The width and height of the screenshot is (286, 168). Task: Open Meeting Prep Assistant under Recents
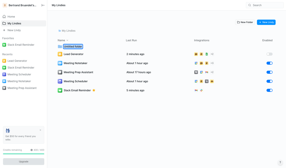tap(24, 88)
